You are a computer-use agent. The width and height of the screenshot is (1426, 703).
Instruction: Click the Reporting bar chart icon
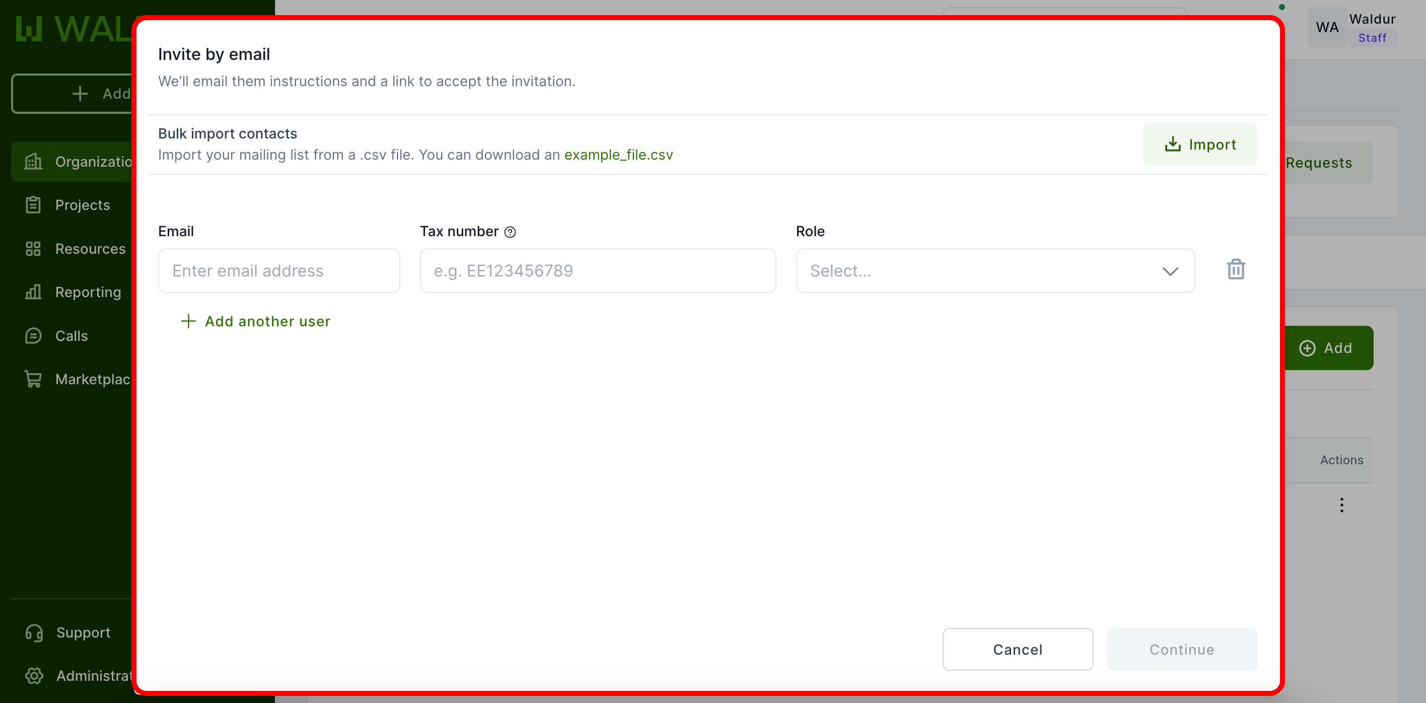tap(33, 292)
